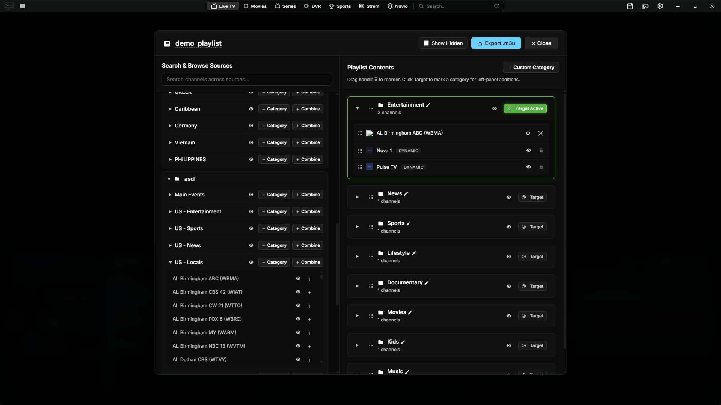
Task: Toggle visibility eye for US - Sports source
Action: click(x=251, y=228)
